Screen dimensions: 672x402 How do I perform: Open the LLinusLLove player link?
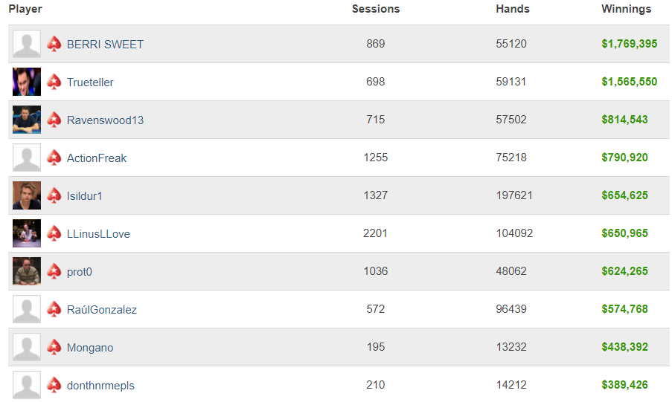[98, 234]
